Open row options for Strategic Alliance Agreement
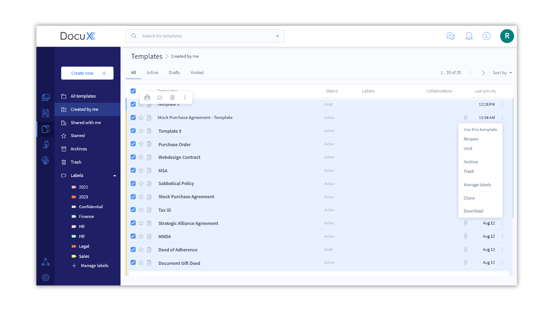Screen dimensions: 553x311 (x=502, y=223)
